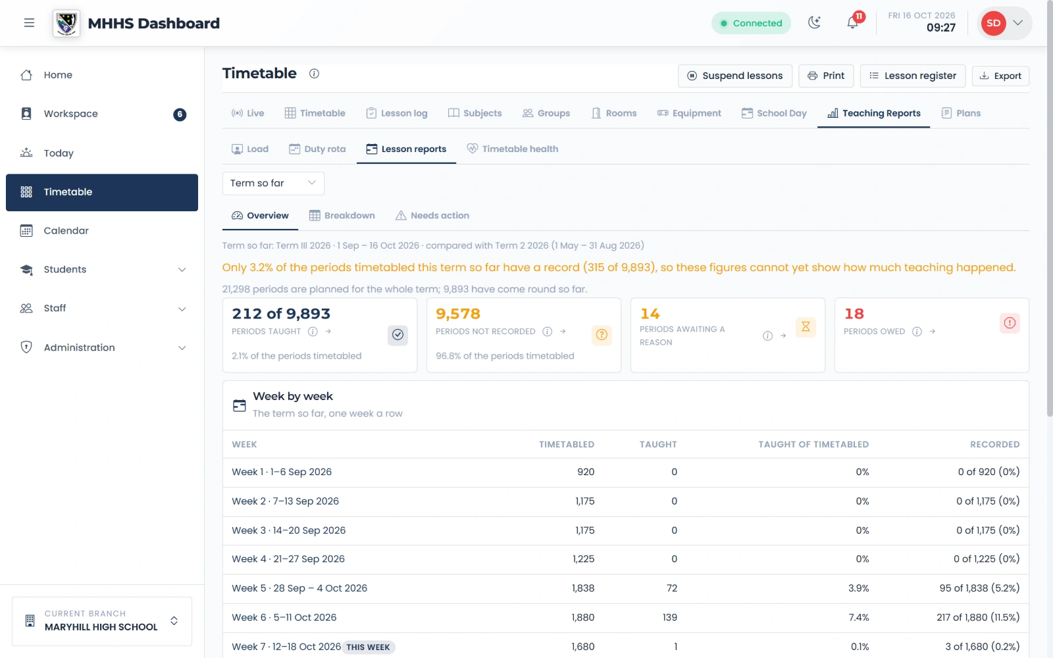
Task: Switch branch from Maryhill High School
Action: (x=102, y=621)
